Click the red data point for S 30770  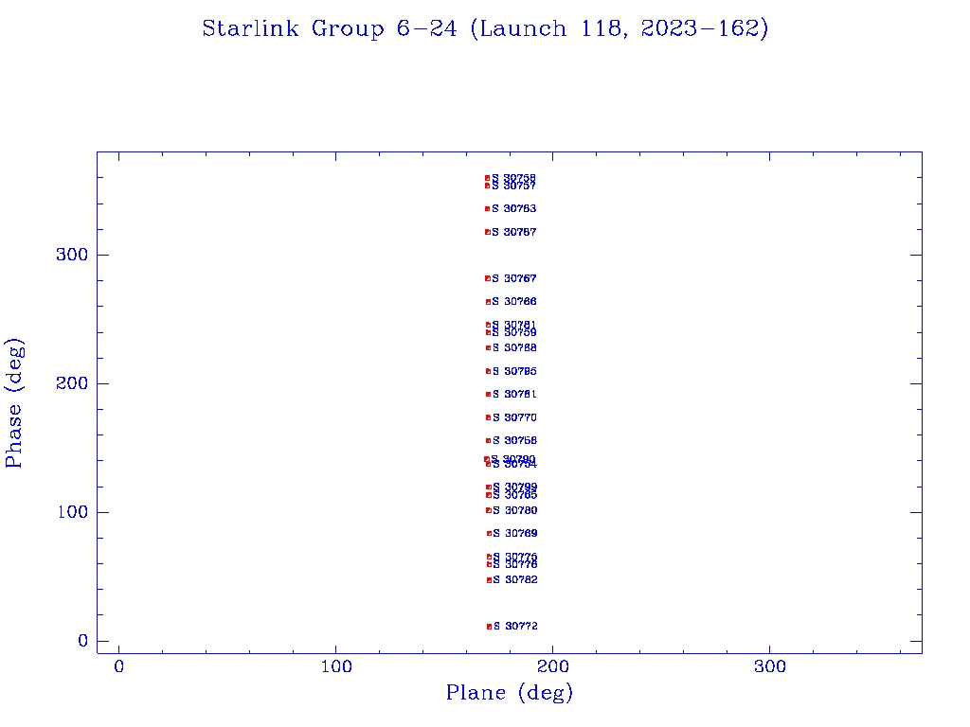pyautogui.click(x=488, y=417)
